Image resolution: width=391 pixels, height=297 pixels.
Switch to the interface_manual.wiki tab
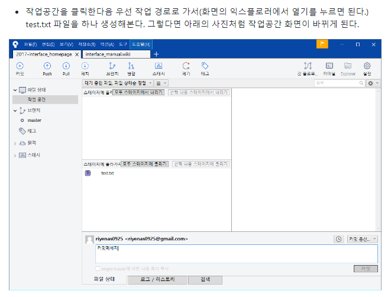pyautogui.click(x=117, y=54)
